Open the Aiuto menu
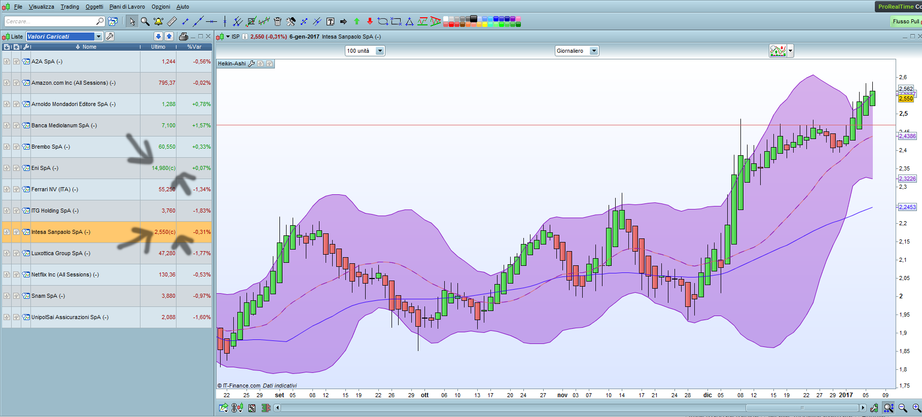 pos(183,7)
